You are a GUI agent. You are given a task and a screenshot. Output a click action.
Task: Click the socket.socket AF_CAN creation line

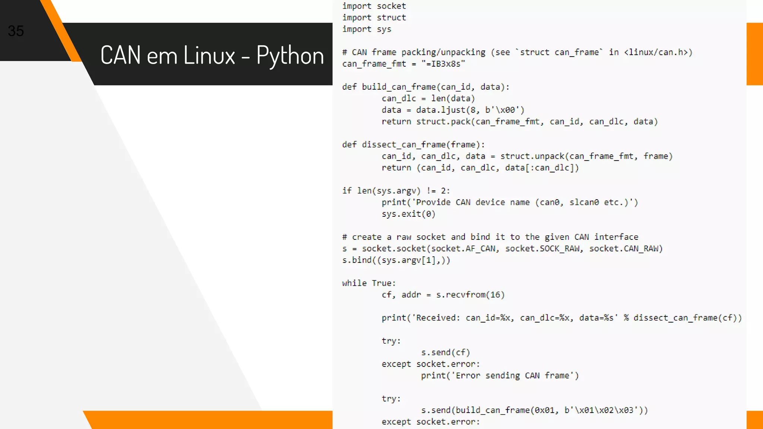[503, 248]
